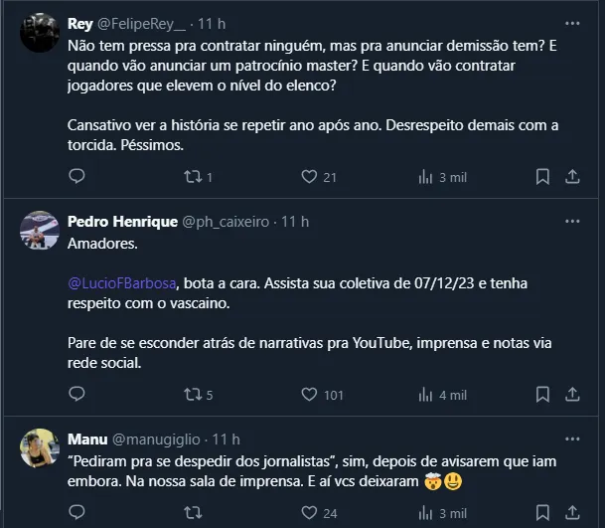View analytics on Rey's 3 mil views
This screenshot has height=528, width=605.
click(x=425, y=177)
